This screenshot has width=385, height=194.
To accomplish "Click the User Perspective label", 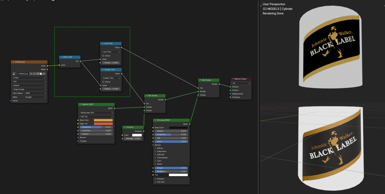I will pos(274,4).
